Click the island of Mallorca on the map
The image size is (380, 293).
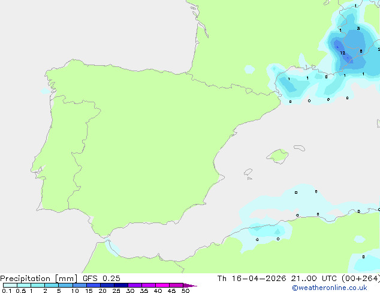pyautogui.click(x=278, y=156)
